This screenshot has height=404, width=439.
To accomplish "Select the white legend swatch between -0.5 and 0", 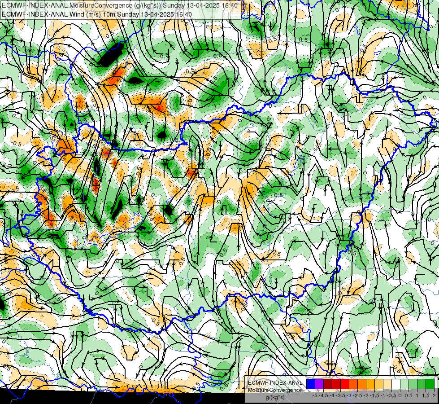I will click(396, 384).
